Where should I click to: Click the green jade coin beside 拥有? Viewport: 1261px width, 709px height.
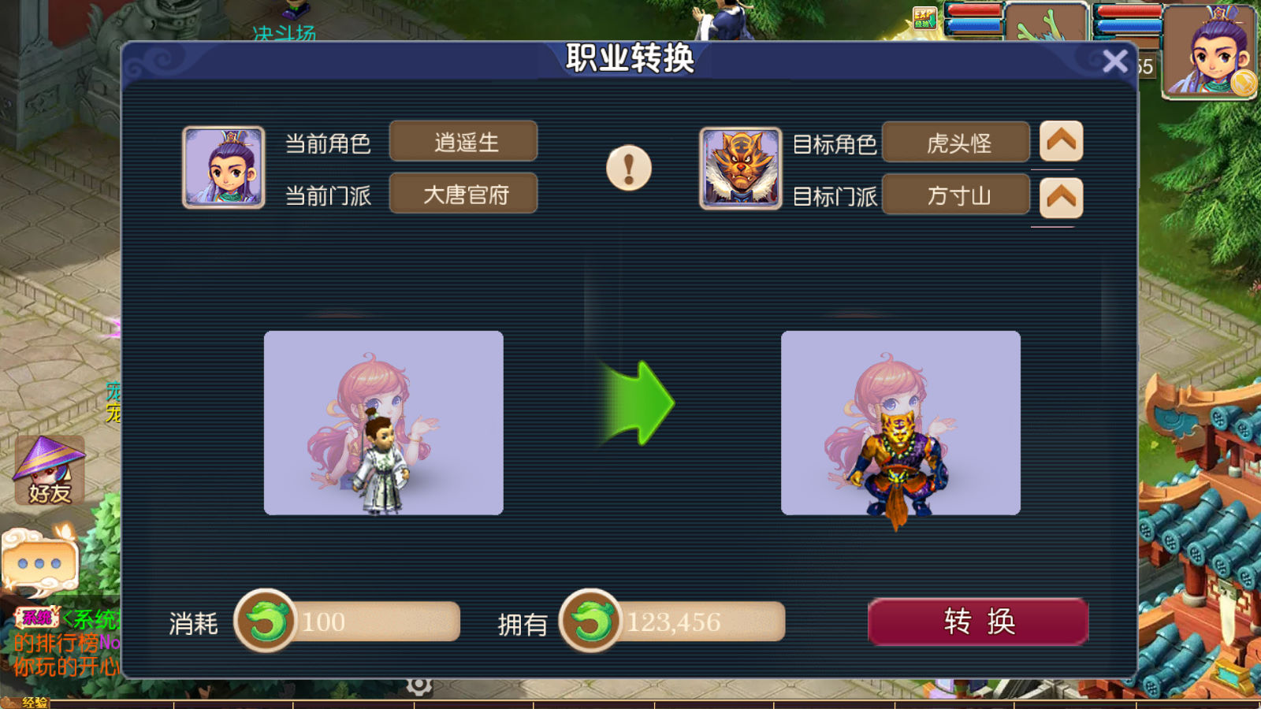[591, 621]
